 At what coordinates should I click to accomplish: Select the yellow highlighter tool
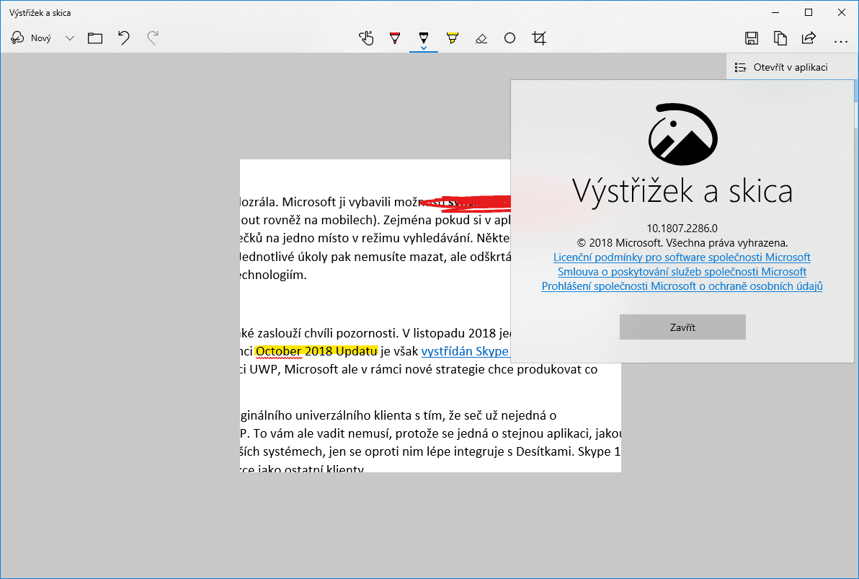(x=453, y=37)
